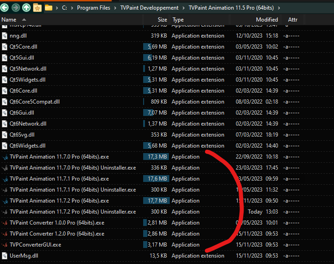The height and width of the screenshot is (264, 334).
Task: Go up one folder with the Up arrow
Action: [x=27, y=8]
